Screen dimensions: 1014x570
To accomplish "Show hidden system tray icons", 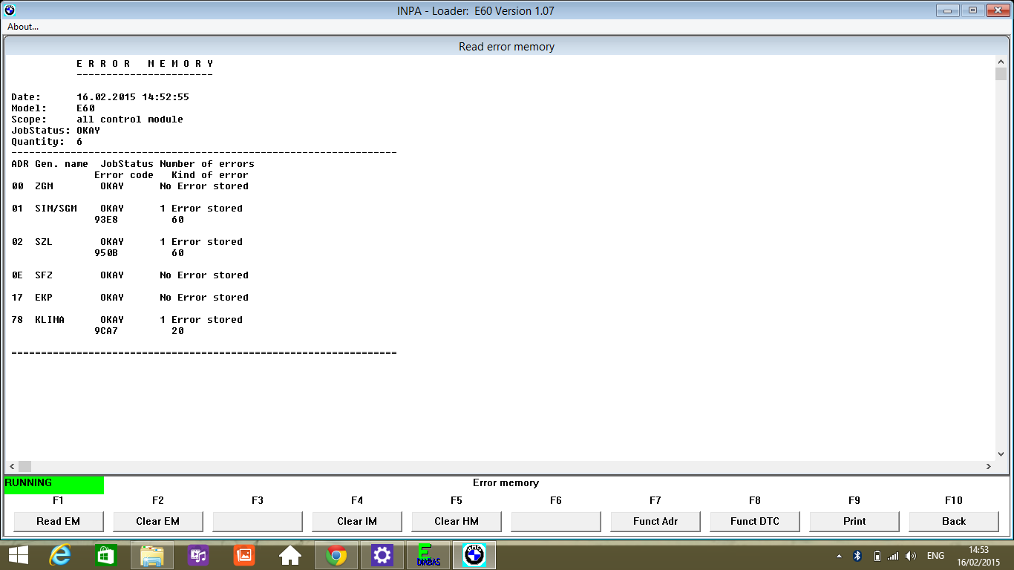I will [839, 556].
